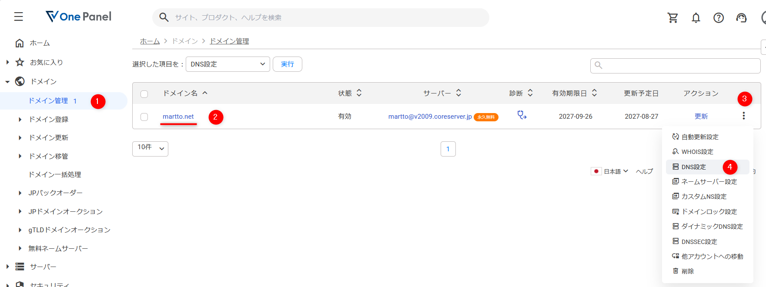
Task: Click ホーム breadcrumb link
Action: point(150,41)
